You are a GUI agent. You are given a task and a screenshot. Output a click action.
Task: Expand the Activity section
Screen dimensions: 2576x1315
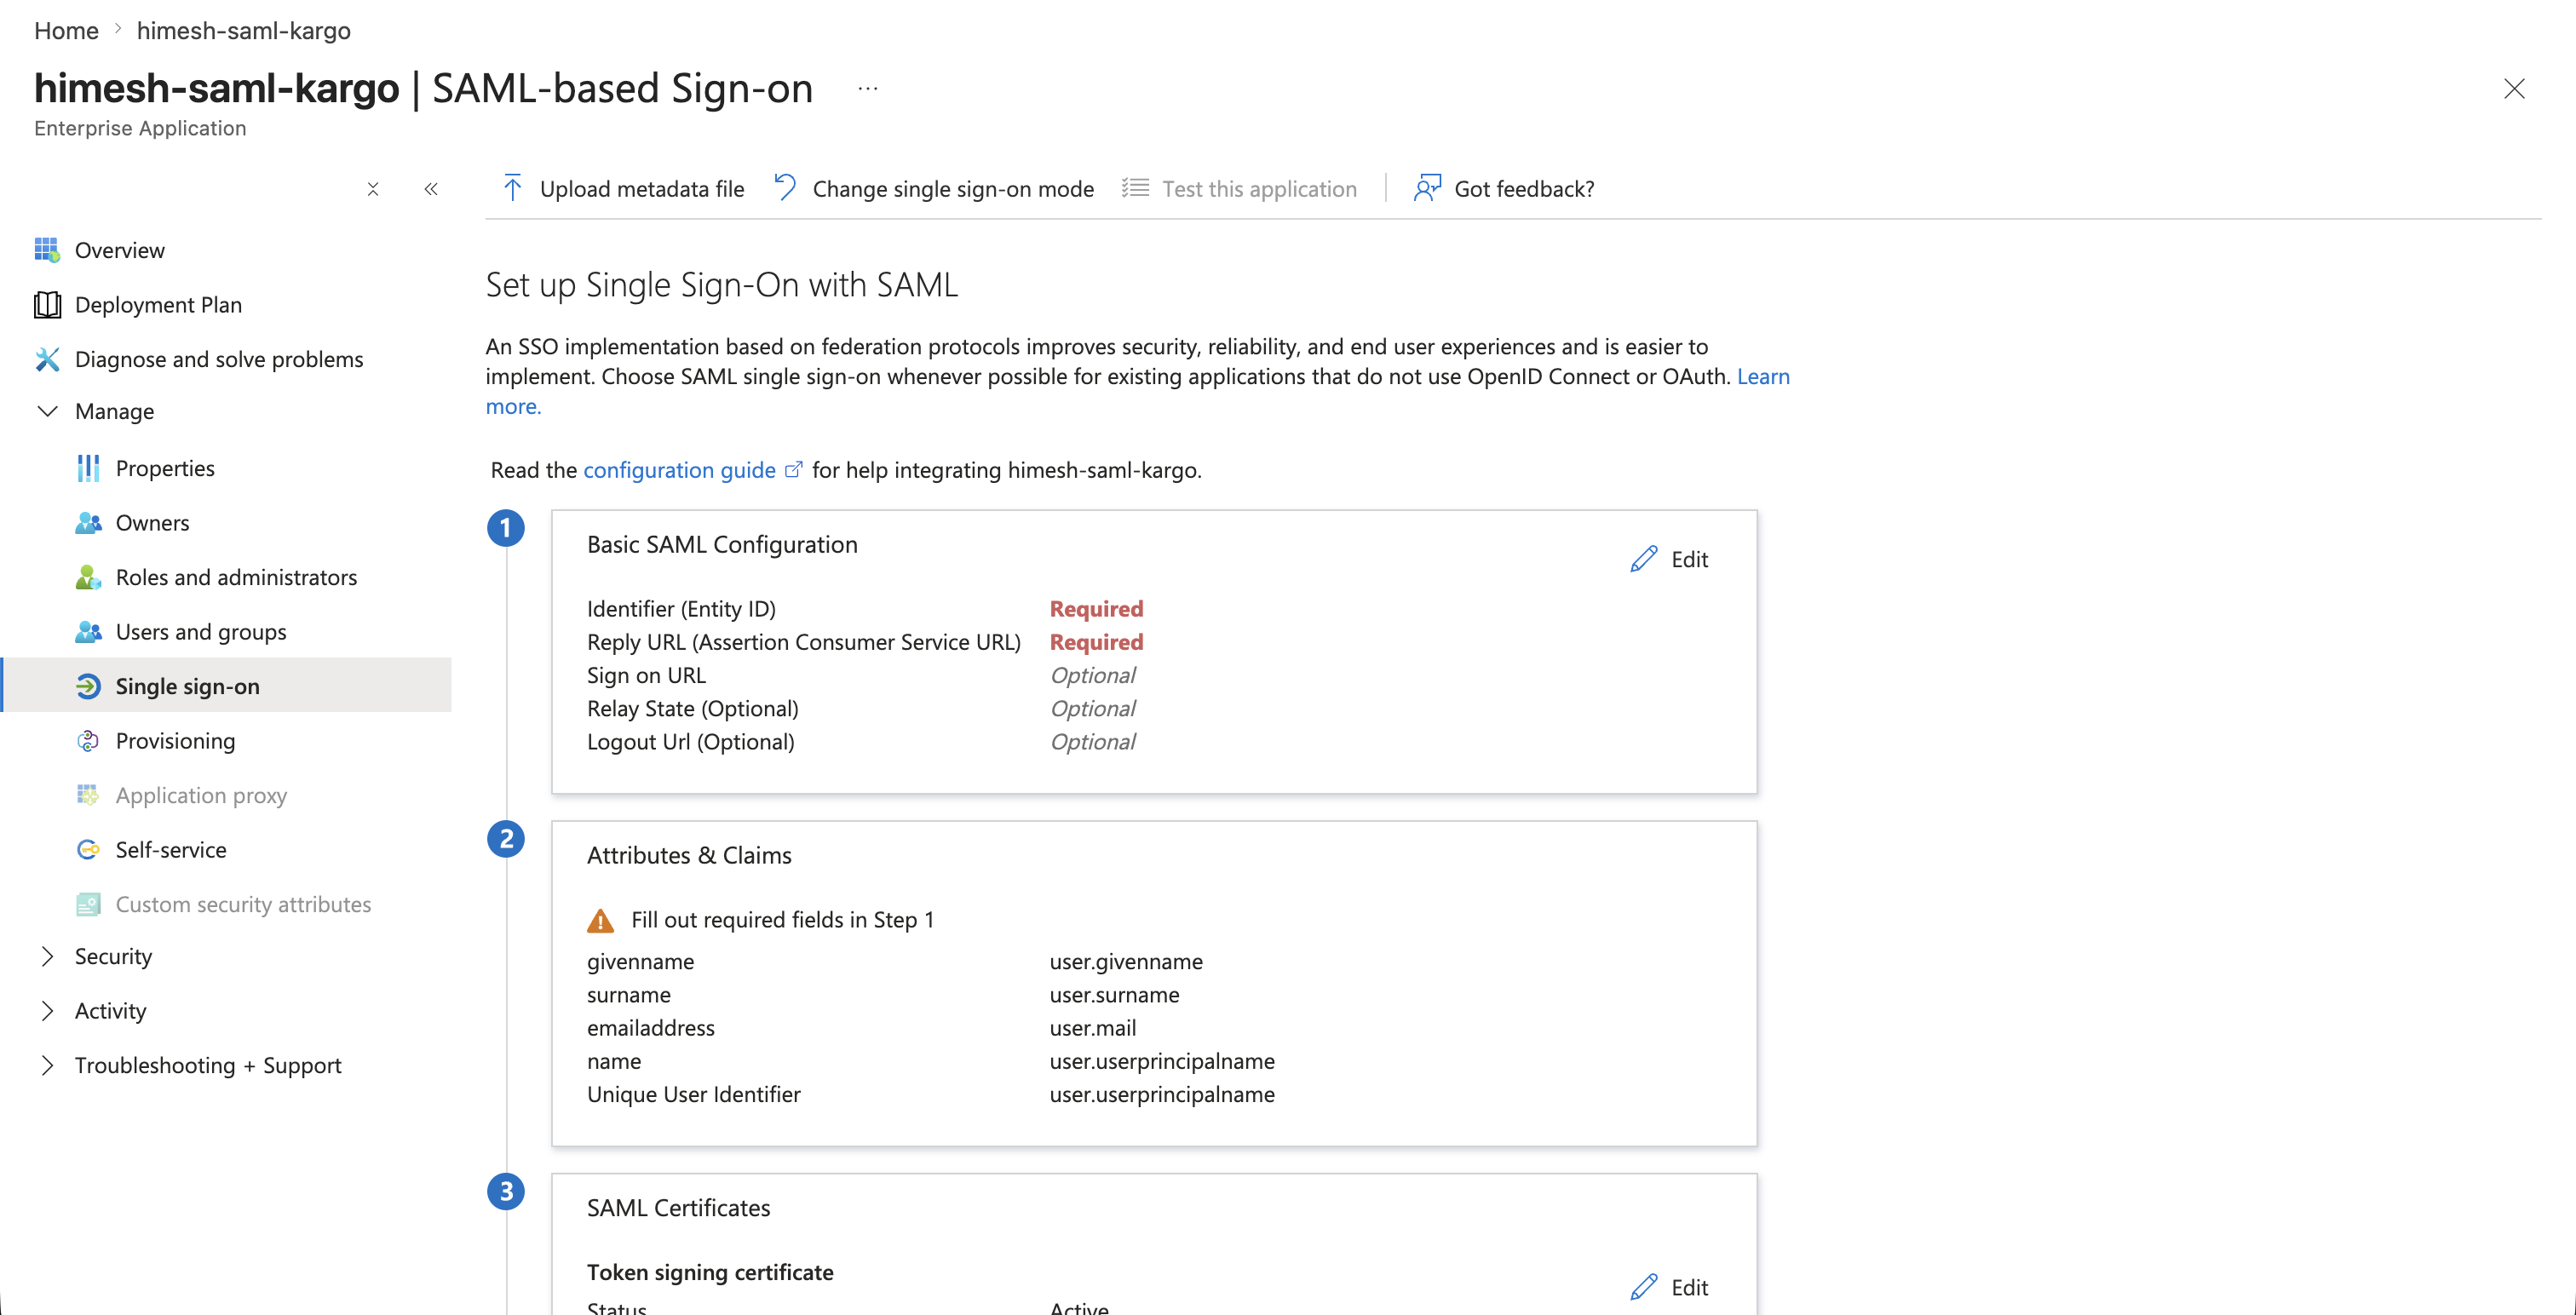[47, 1011]
